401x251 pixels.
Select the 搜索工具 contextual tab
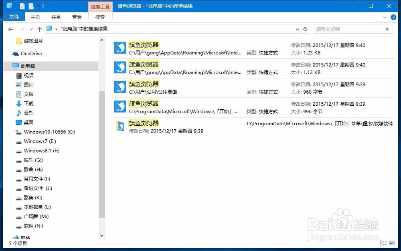100,7
